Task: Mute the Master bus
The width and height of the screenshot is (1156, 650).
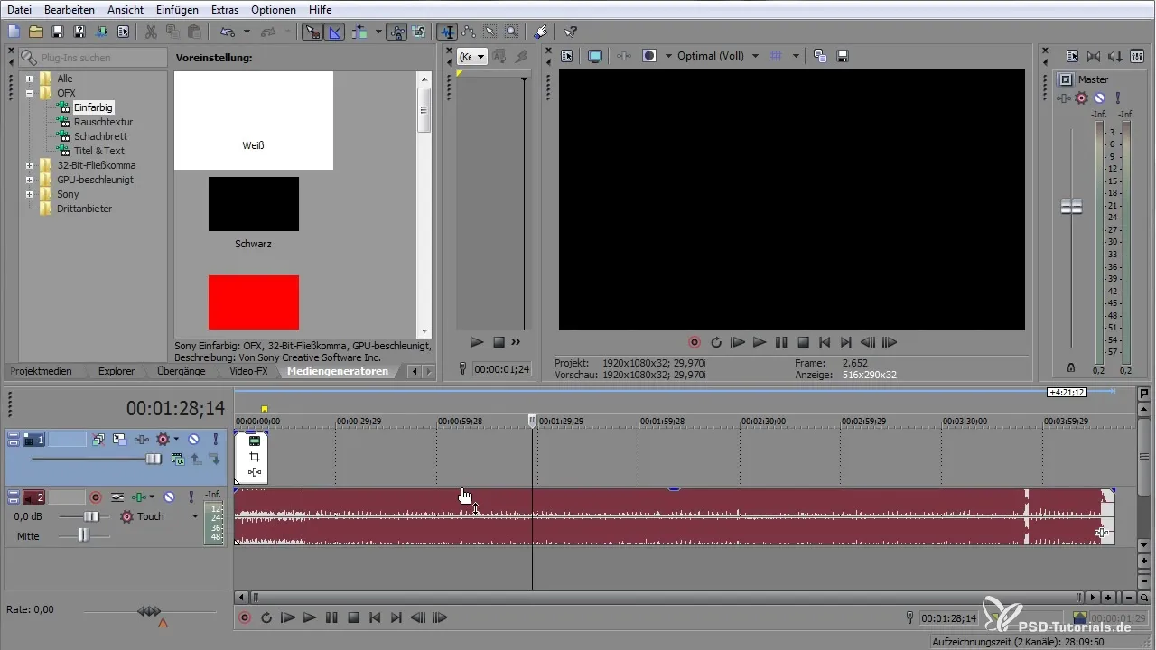Action: (1099, 97)
